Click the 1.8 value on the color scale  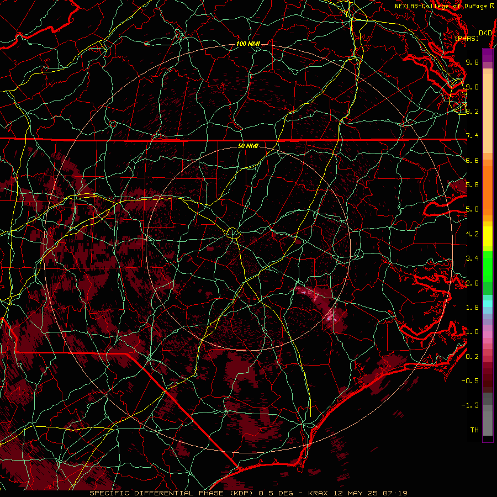click(x=472, y=308)
